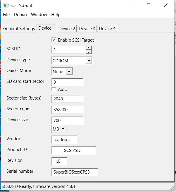
Task: Click the Sector count label
Action: (19, 109)
